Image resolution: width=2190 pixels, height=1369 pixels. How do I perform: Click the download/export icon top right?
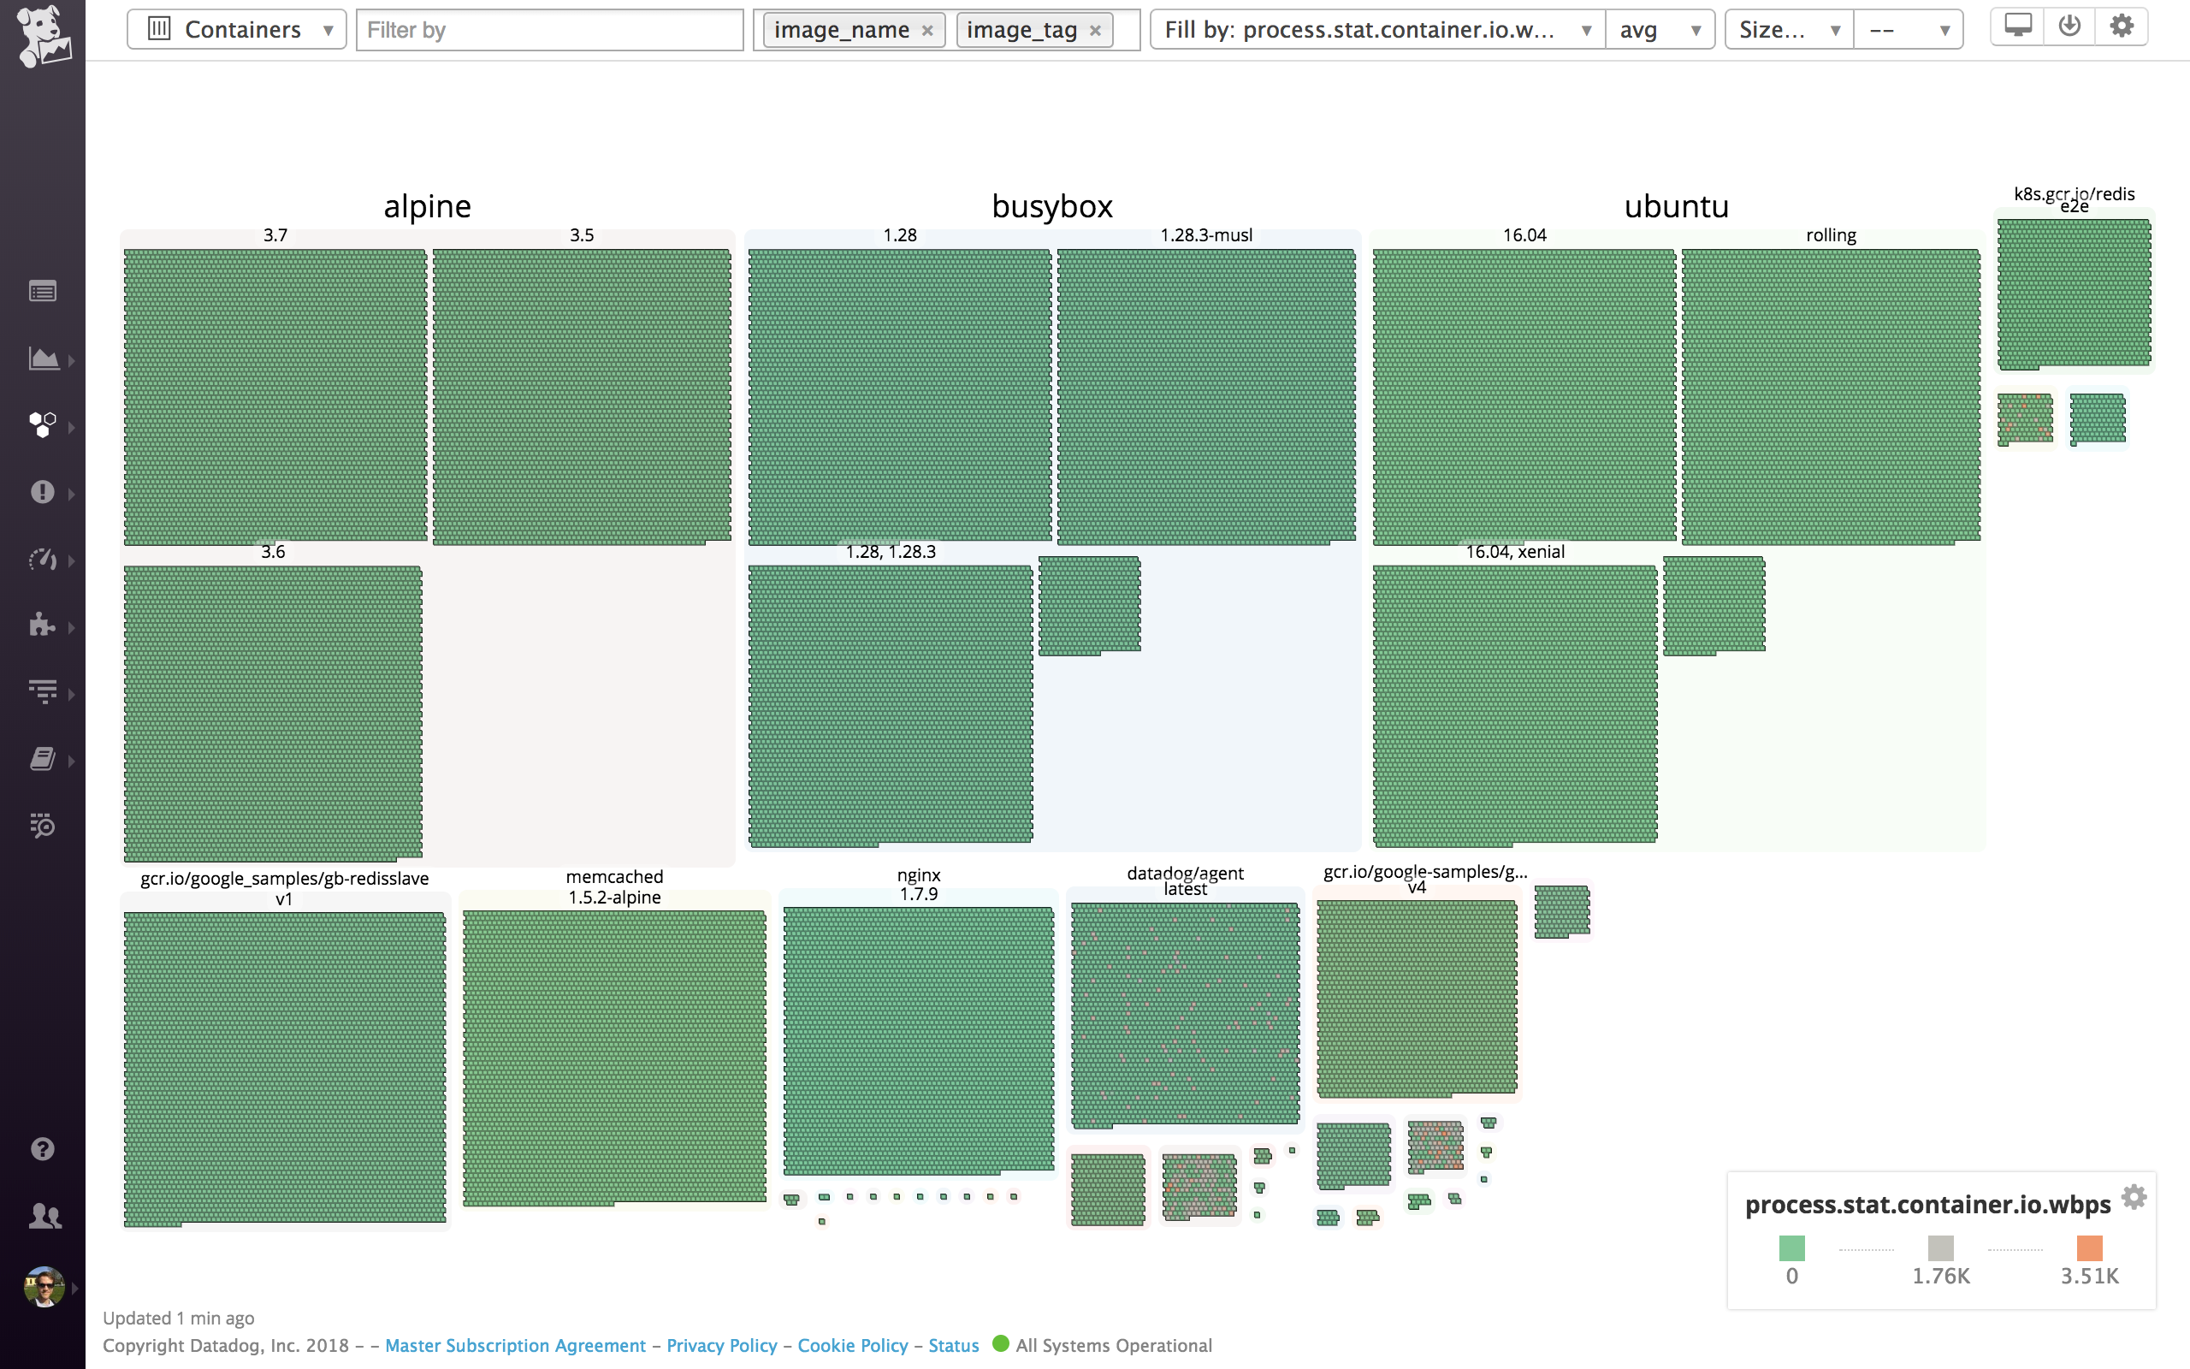point(2071,26)
